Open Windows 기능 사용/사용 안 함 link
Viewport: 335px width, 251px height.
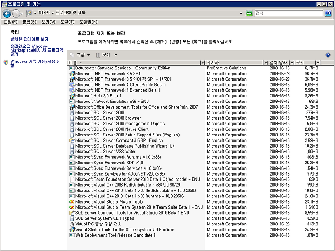point(35,63)
